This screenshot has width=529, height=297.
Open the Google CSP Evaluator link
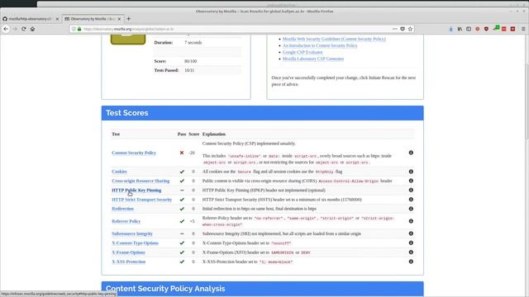coord(303,52)
